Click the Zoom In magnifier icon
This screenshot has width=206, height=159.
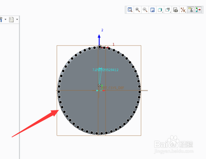137,10
